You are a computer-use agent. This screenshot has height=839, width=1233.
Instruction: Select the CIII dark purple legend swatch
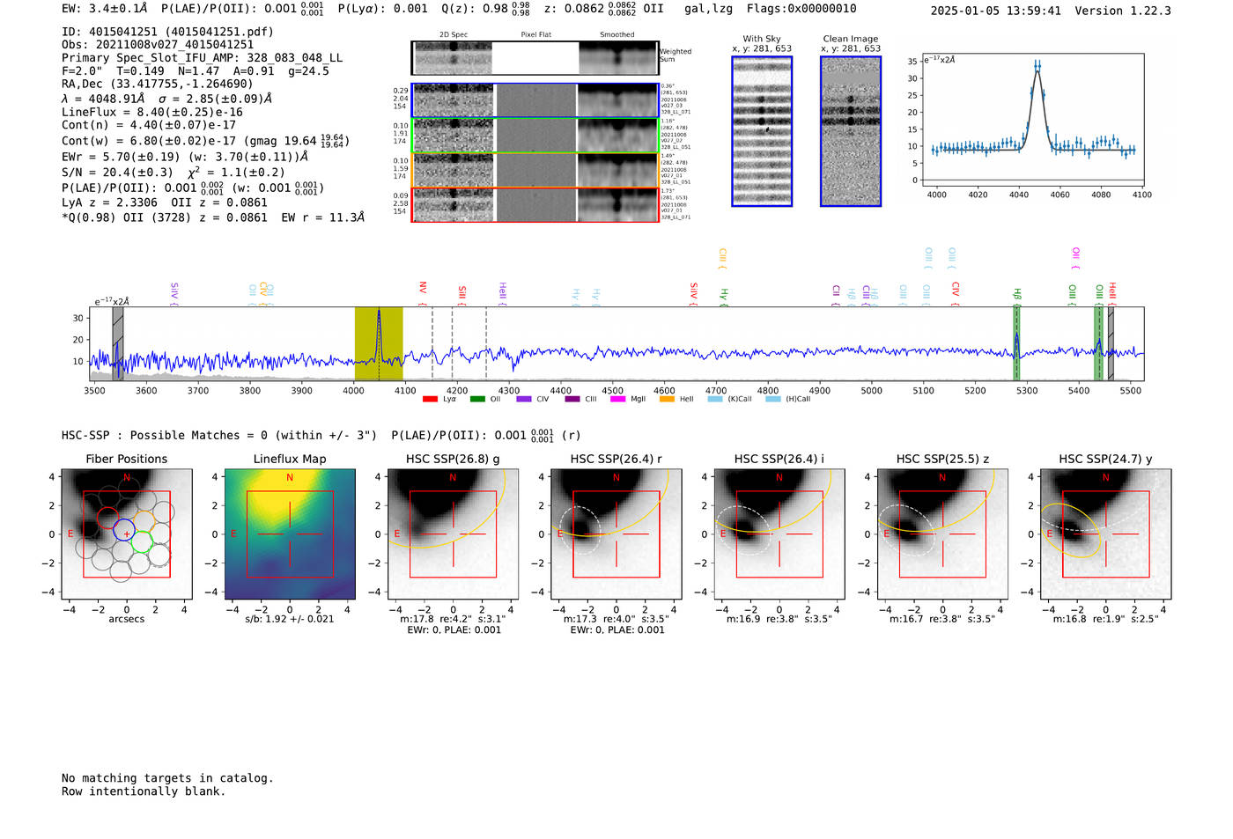tap(572, 399)
